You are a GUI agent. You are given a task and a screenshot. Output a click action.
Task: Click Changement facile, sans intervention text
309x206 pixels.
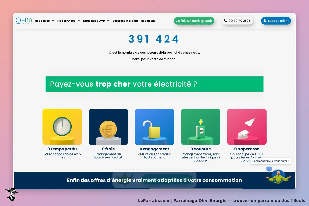(x=201, y=157)
